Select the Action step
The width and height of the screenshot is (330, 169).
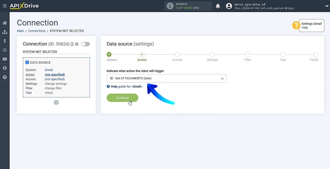point(142,55)
